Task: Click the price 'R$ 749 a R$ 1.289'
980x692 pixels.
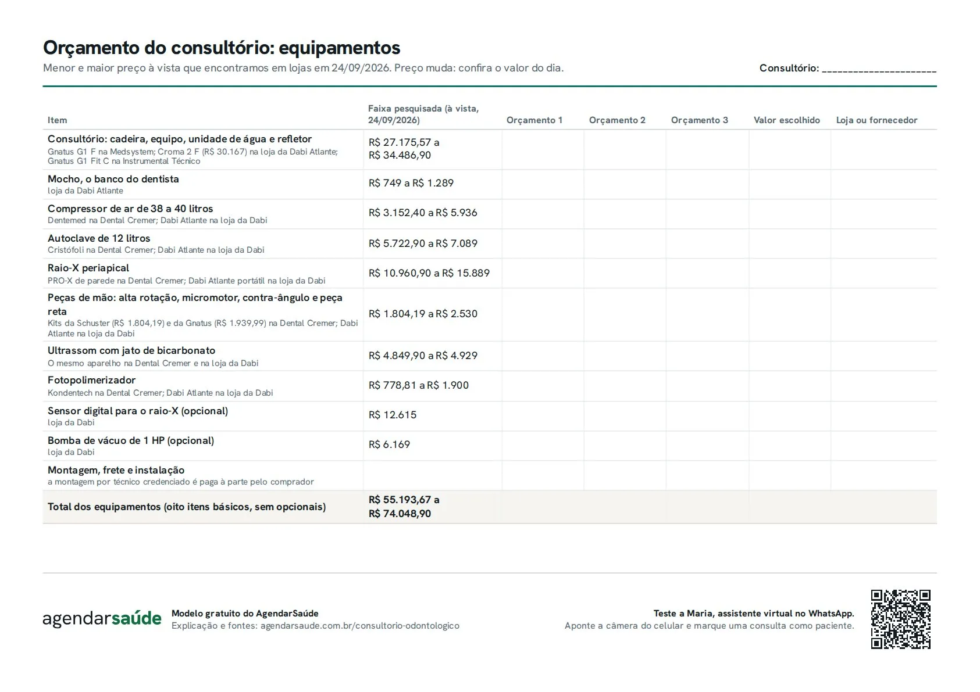Action: pyautogui.click(x=411, y=183)
